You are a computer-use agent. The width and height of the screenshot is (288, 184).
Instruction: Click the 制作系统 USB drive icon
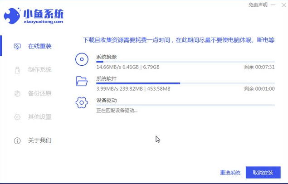pos(17,70)
